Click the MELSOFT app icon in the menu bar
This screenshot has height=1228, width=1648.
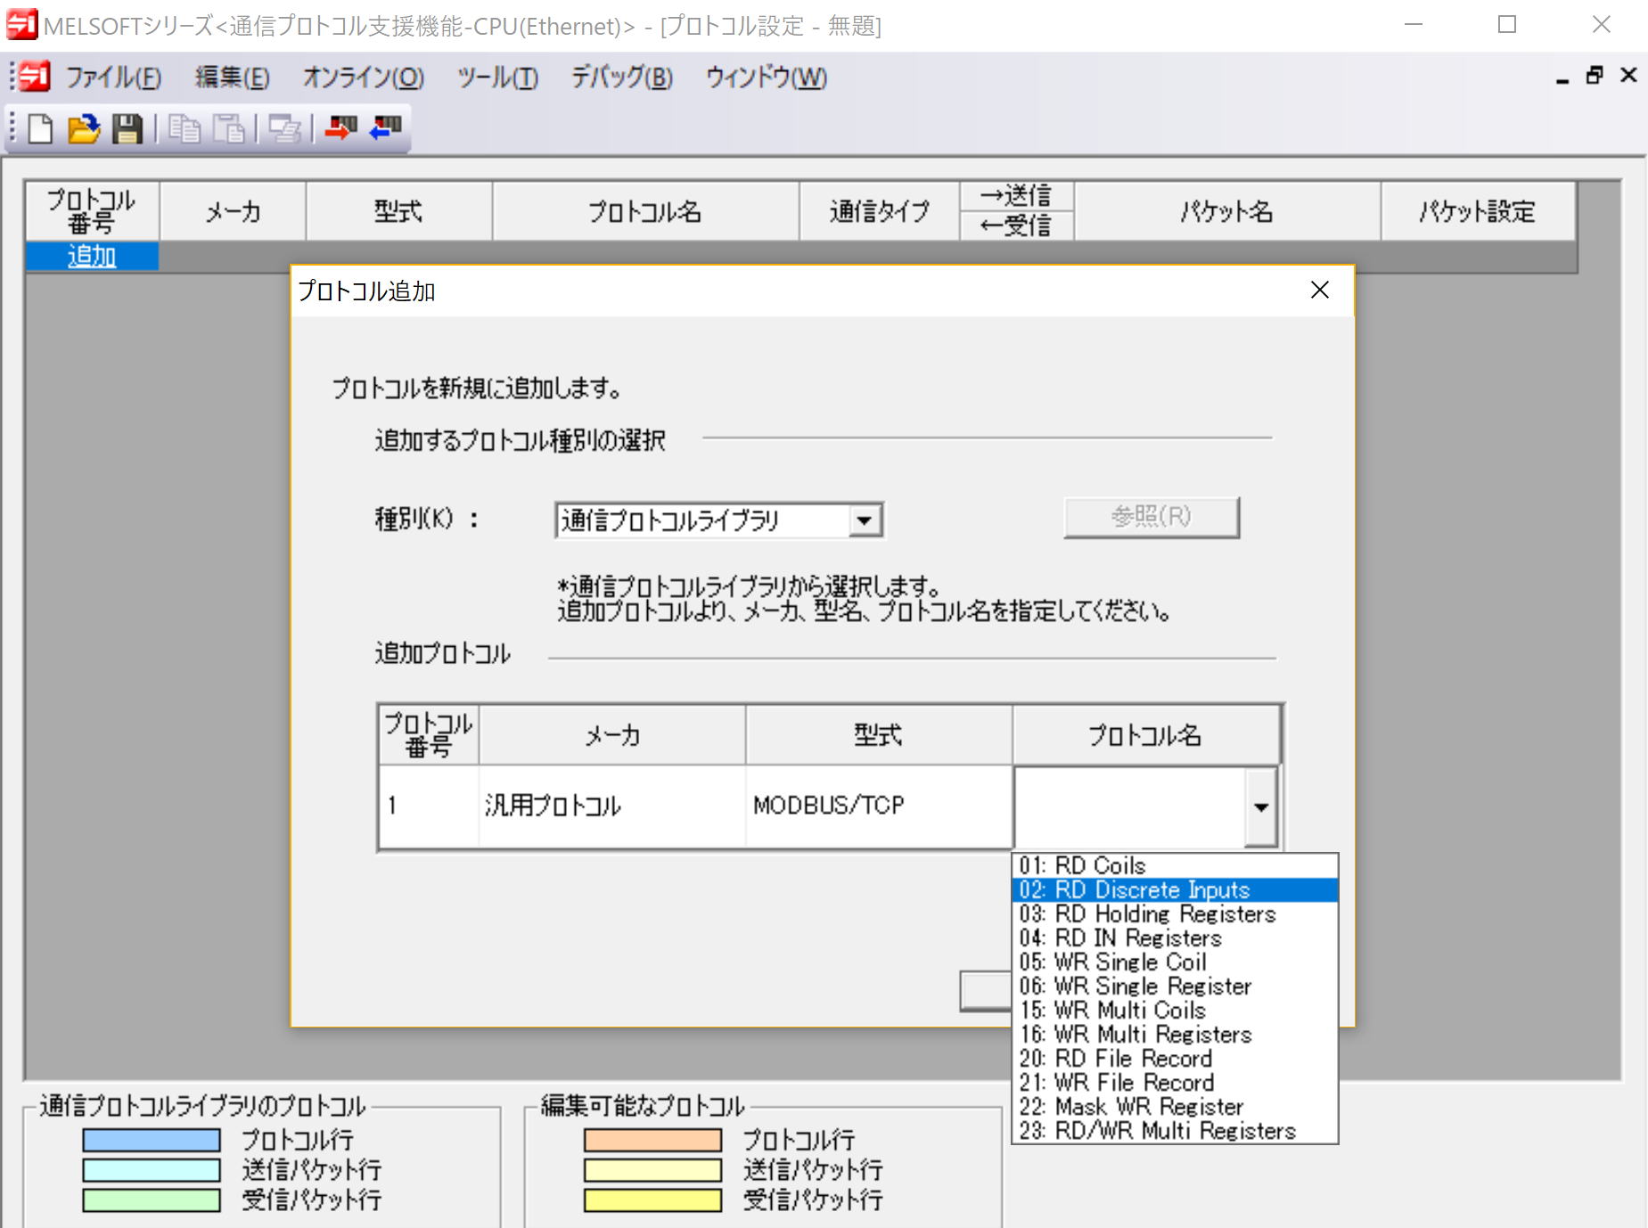(35, 78)
